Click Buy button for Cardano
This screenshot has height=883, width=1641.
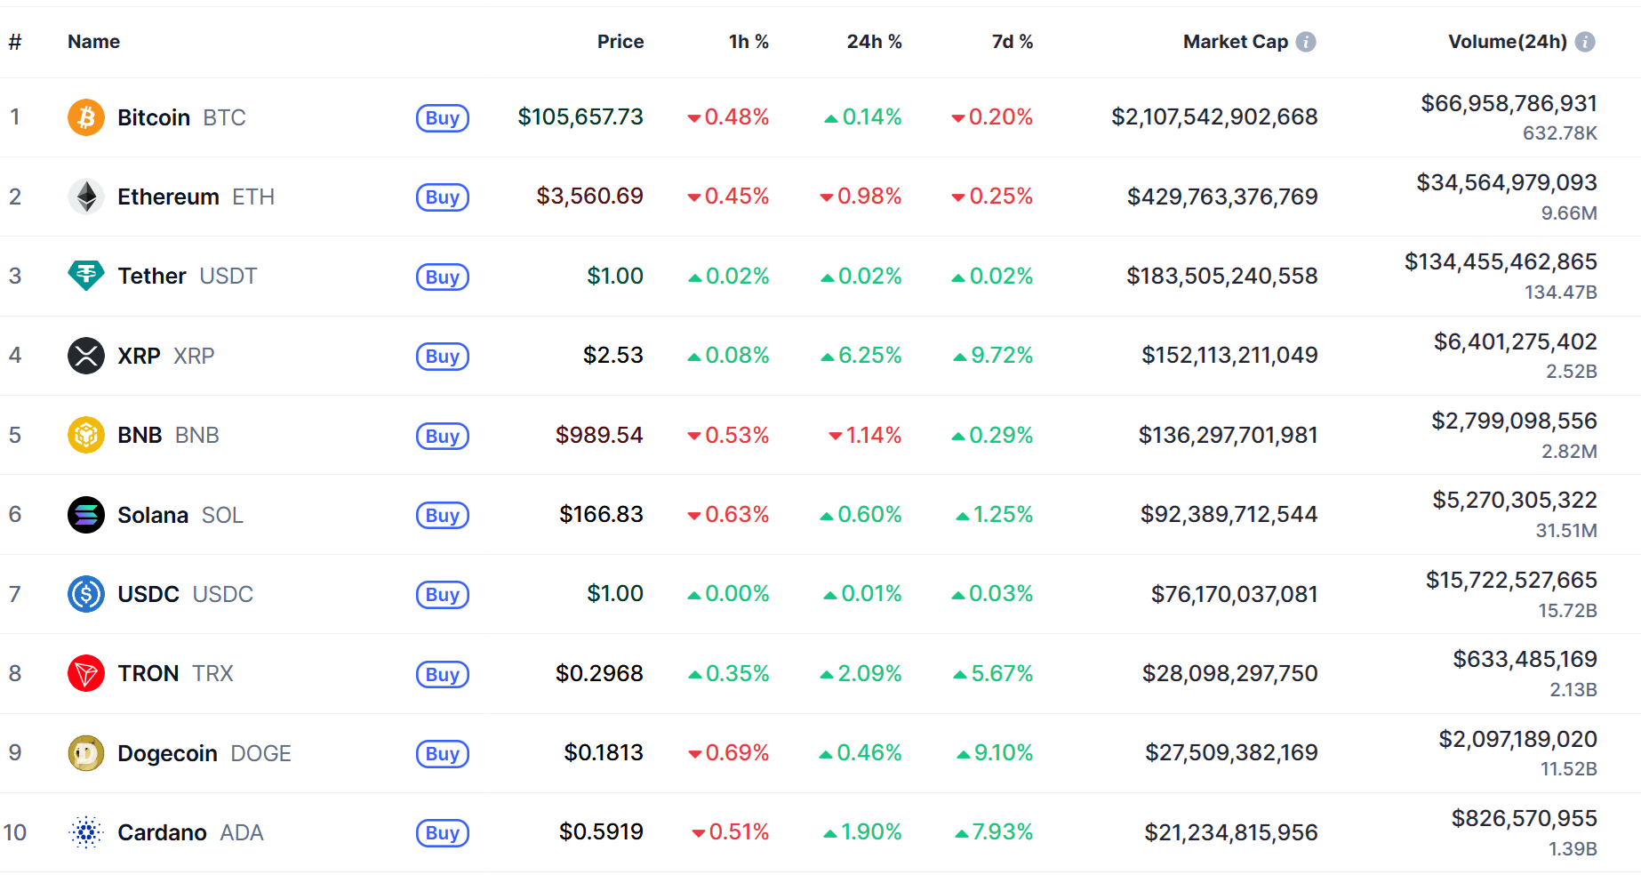[443, 833]
